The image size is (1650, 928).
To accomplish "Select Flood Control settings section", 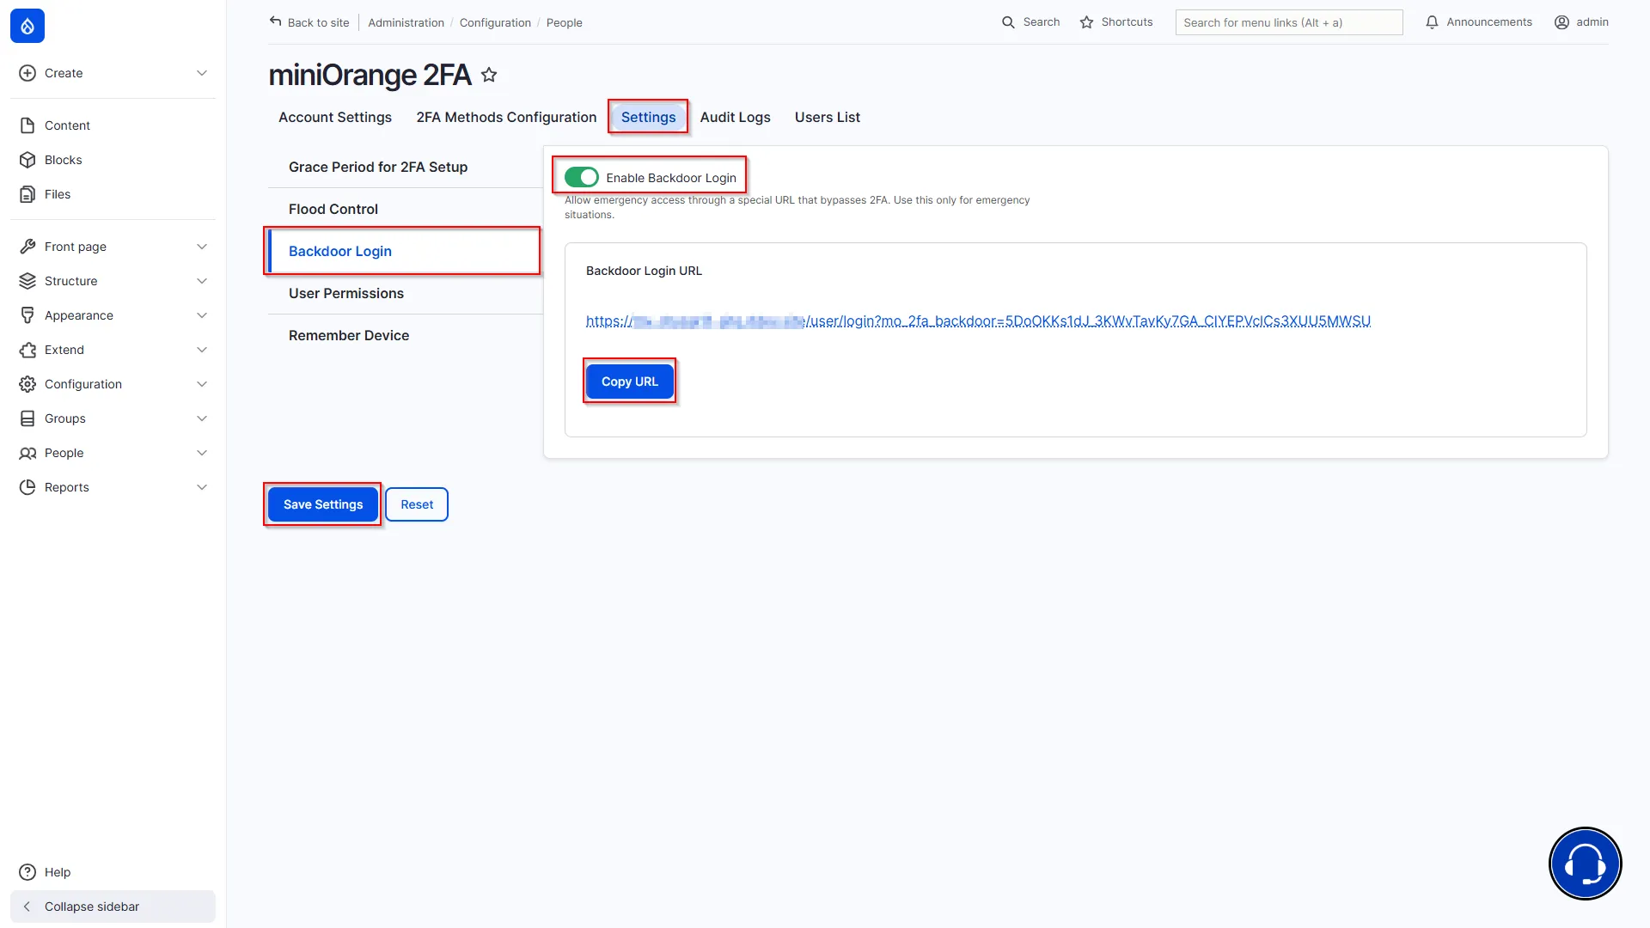I will [406, 209].
